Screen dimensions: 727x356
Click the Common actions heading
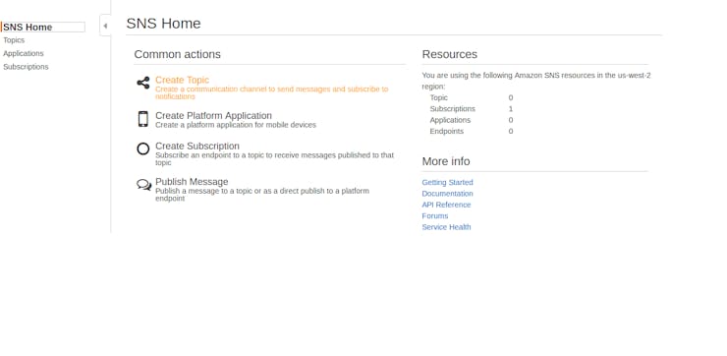pyautogui.click(x=177, y=54)
